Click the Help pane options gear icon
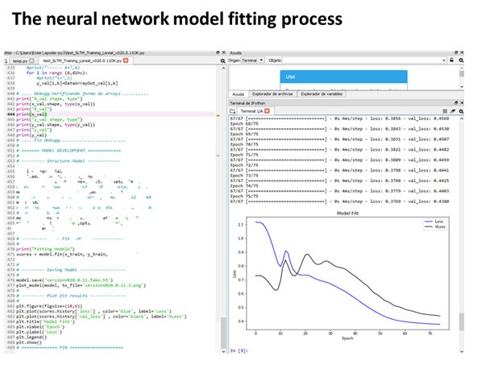 (x=471, y=60)
